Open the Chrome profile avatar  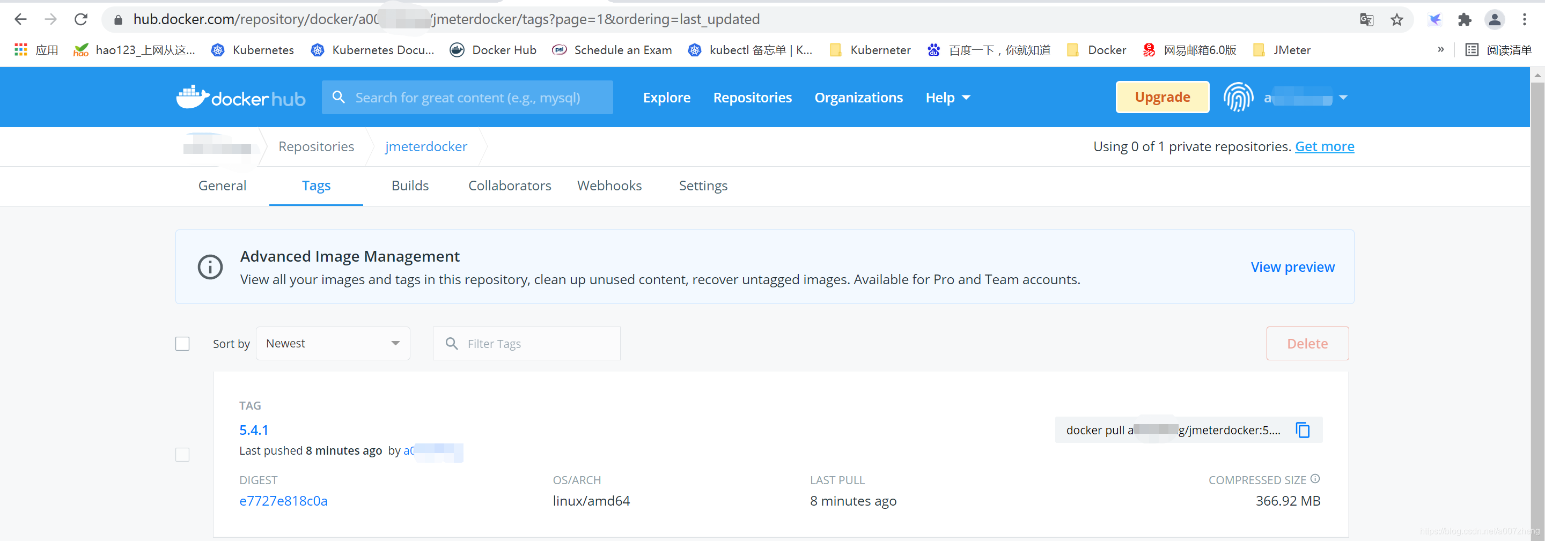click(1495, 20)
